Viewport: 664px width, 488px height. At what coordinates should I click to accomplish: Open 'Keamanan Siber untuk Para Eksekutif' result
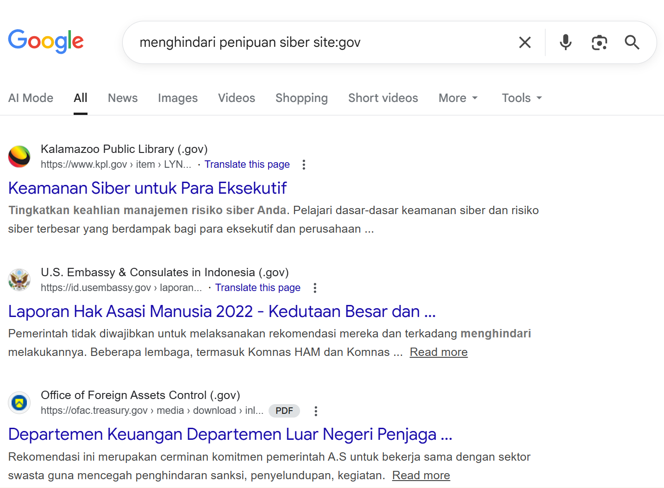click(x=147, y=188)
